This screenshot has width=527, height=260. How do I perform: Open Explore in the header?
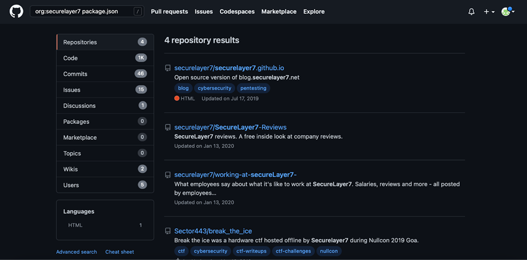point(314,11)
